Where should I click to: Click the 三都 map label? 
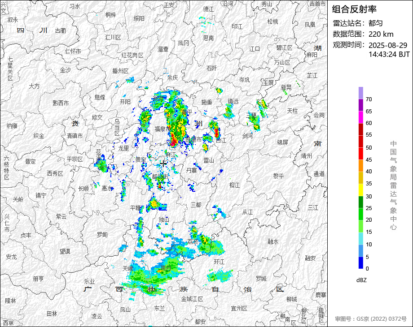[x=196, y=205]
